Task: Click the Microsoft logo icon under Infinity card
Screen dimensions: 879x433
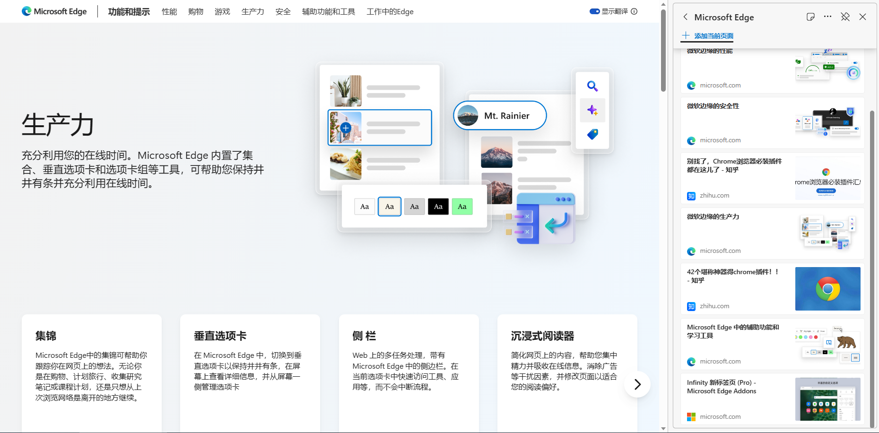Action: pos(691,417)
